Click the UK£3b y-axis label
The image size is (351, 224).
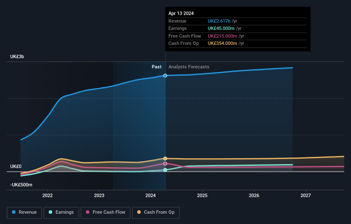pyautogui.click(x=17, y=56)
